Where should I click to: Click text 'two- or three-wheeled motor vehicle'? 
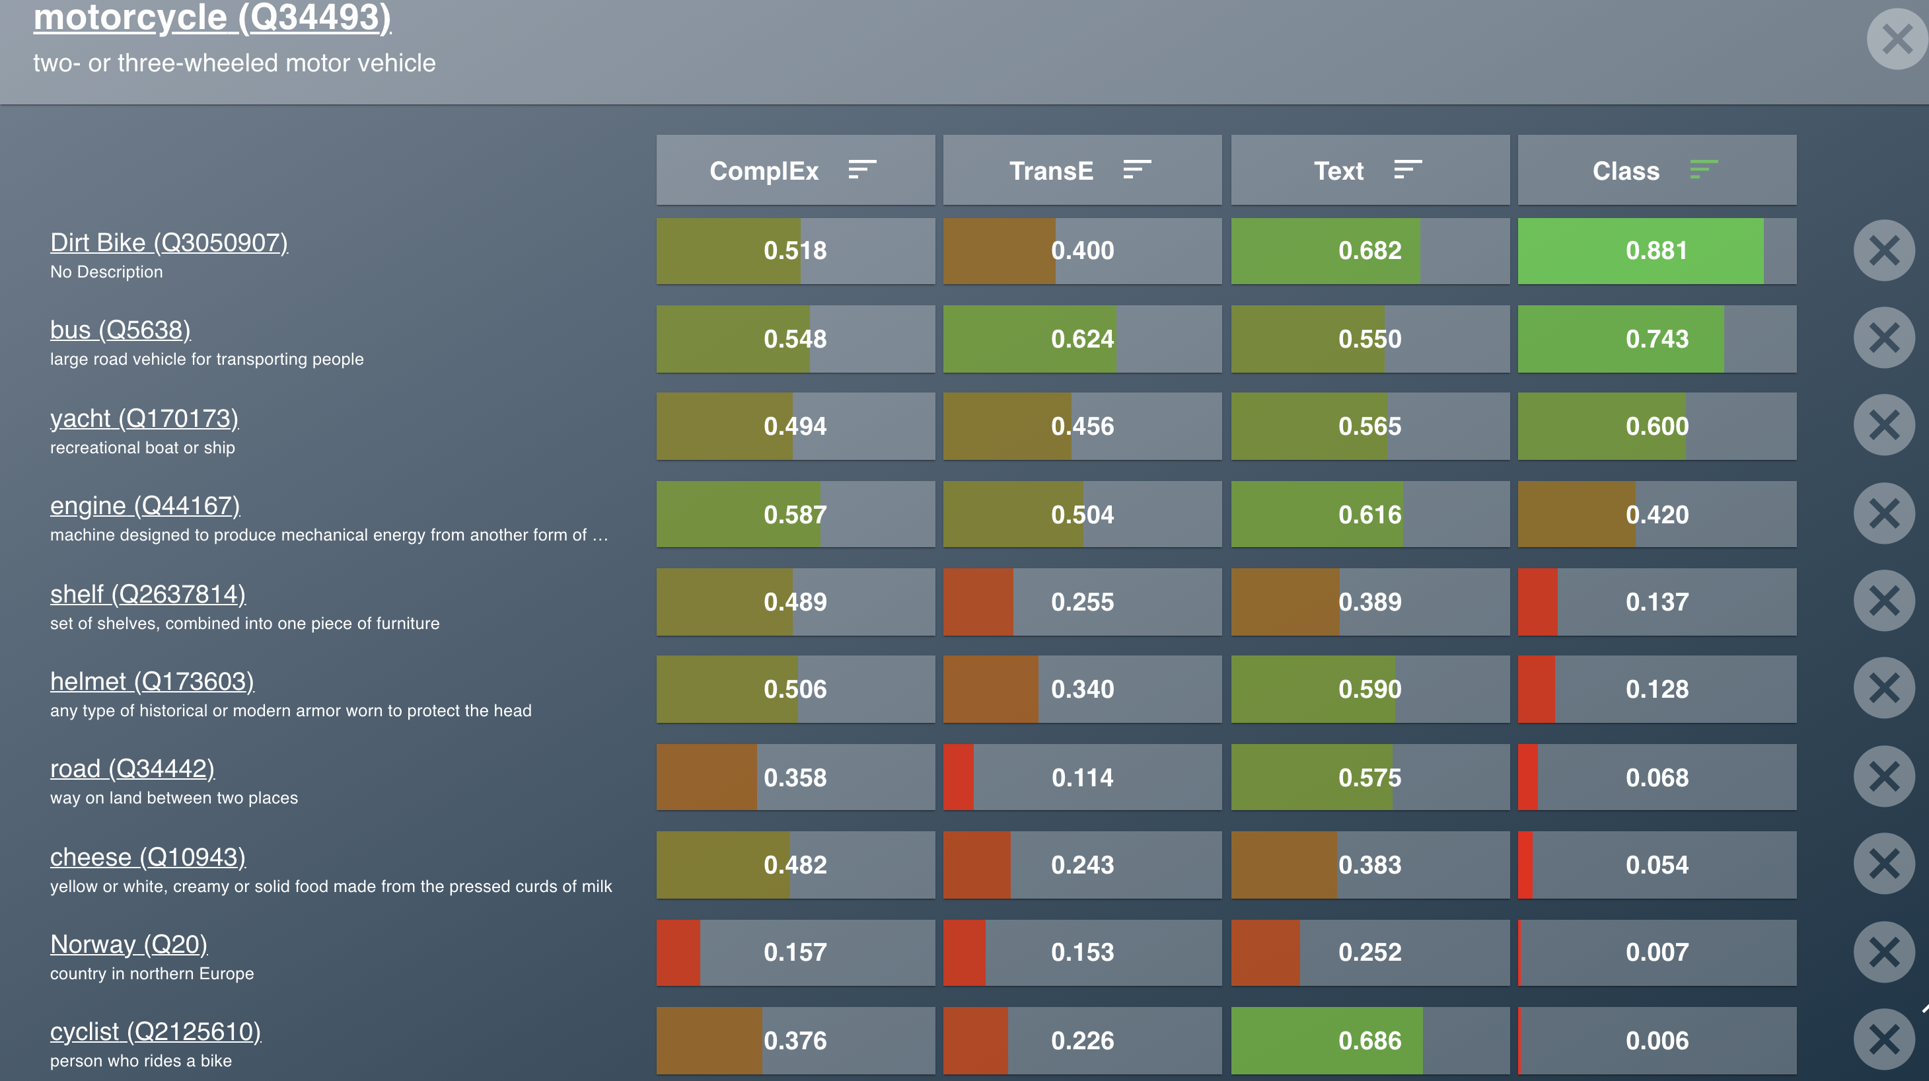pos(235,63)
